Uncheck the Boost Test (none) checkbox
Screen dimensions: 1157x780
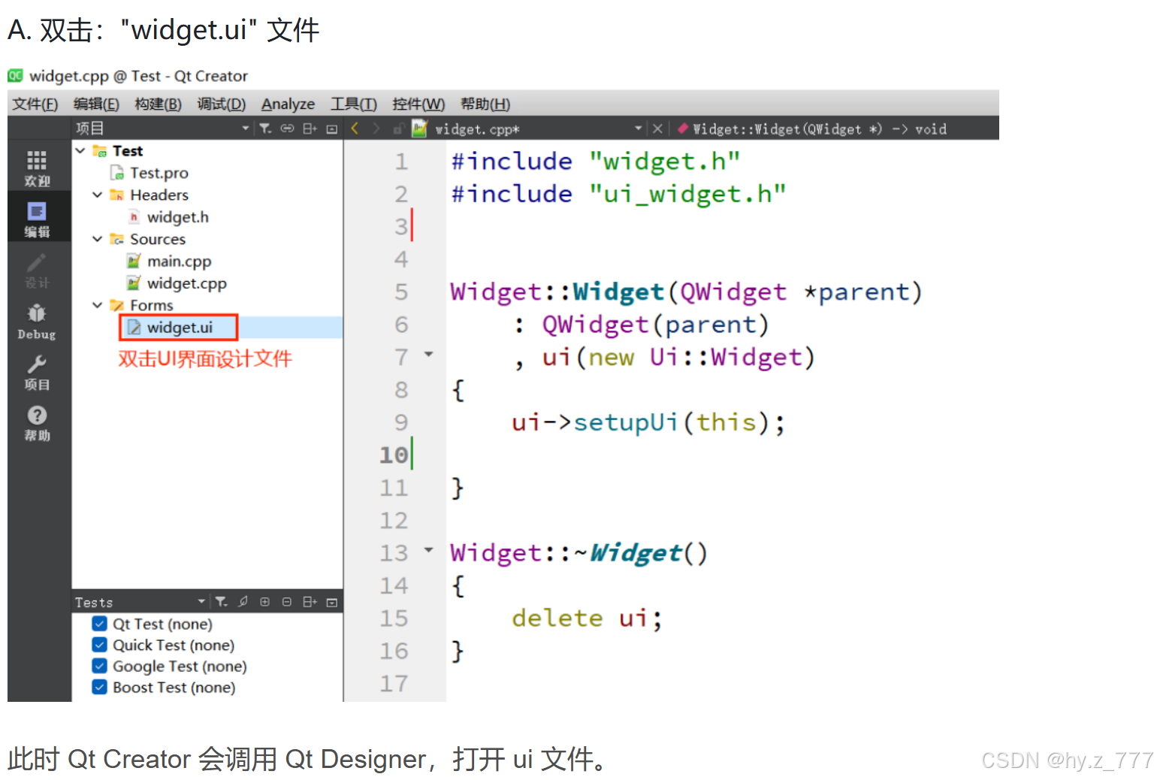tap(99, 687)
